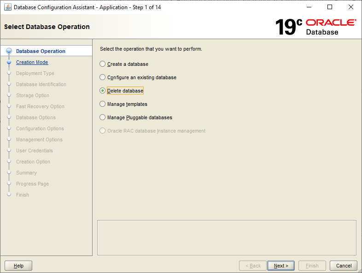The image size is (362, 273).
Task: Click the Creation Mode step bullet icon
Action: coord(9,62)
